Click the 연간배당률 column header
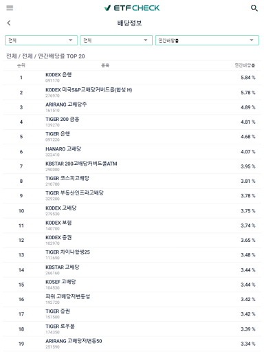The image size is (264, 352). (245, 65)
